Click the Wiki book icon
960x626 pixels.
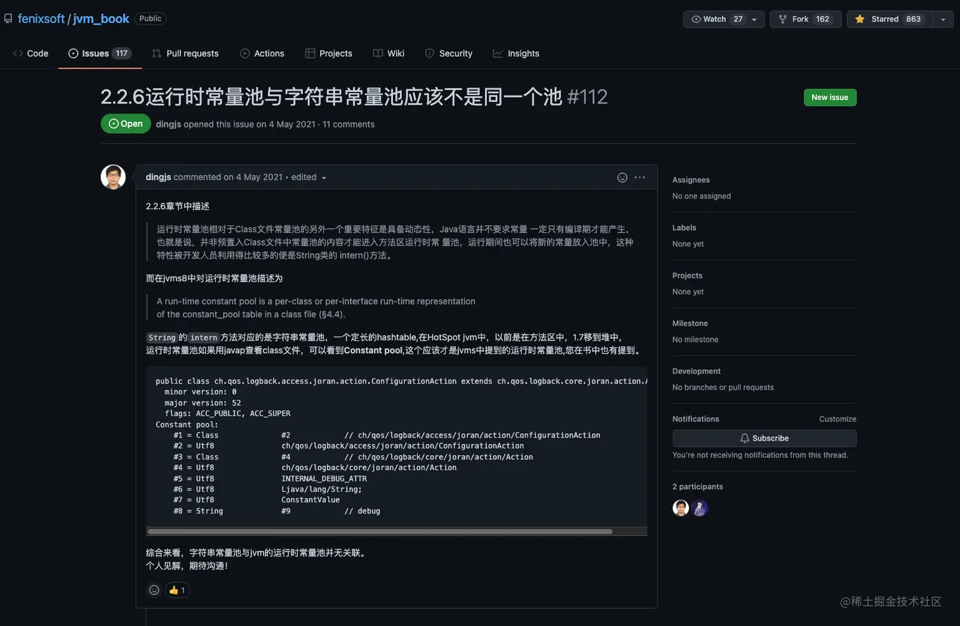378,53
